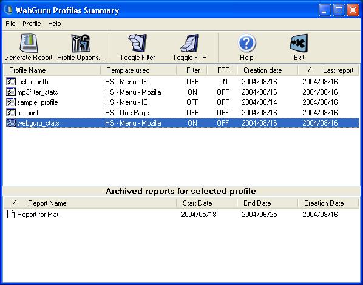Click the end date 2004/06/25
Viewport: 363px width, 285px height.
click(x=259, y=215)
